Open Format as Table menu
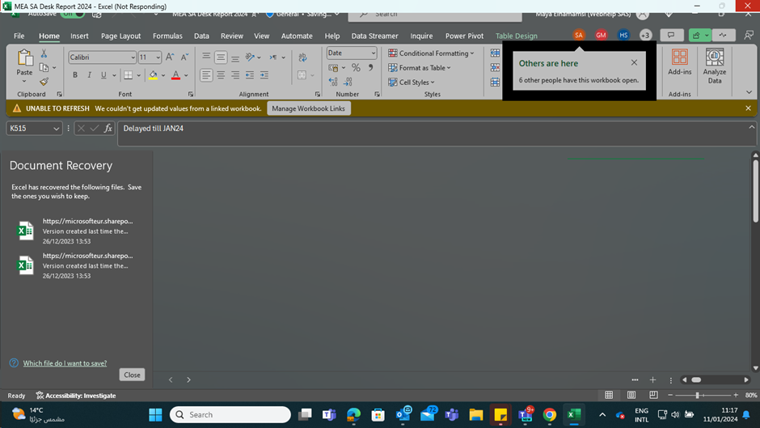This screenshot has width=760, height=428. click(x=420, y=68)
